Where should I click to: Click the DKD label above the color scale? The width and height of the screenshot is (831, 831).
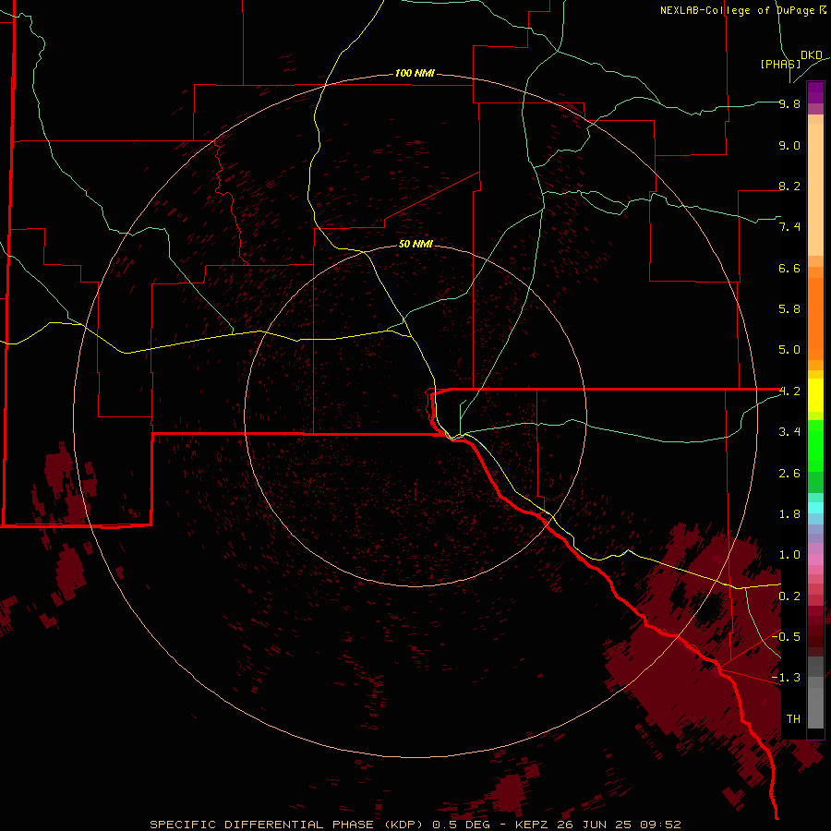812,55
